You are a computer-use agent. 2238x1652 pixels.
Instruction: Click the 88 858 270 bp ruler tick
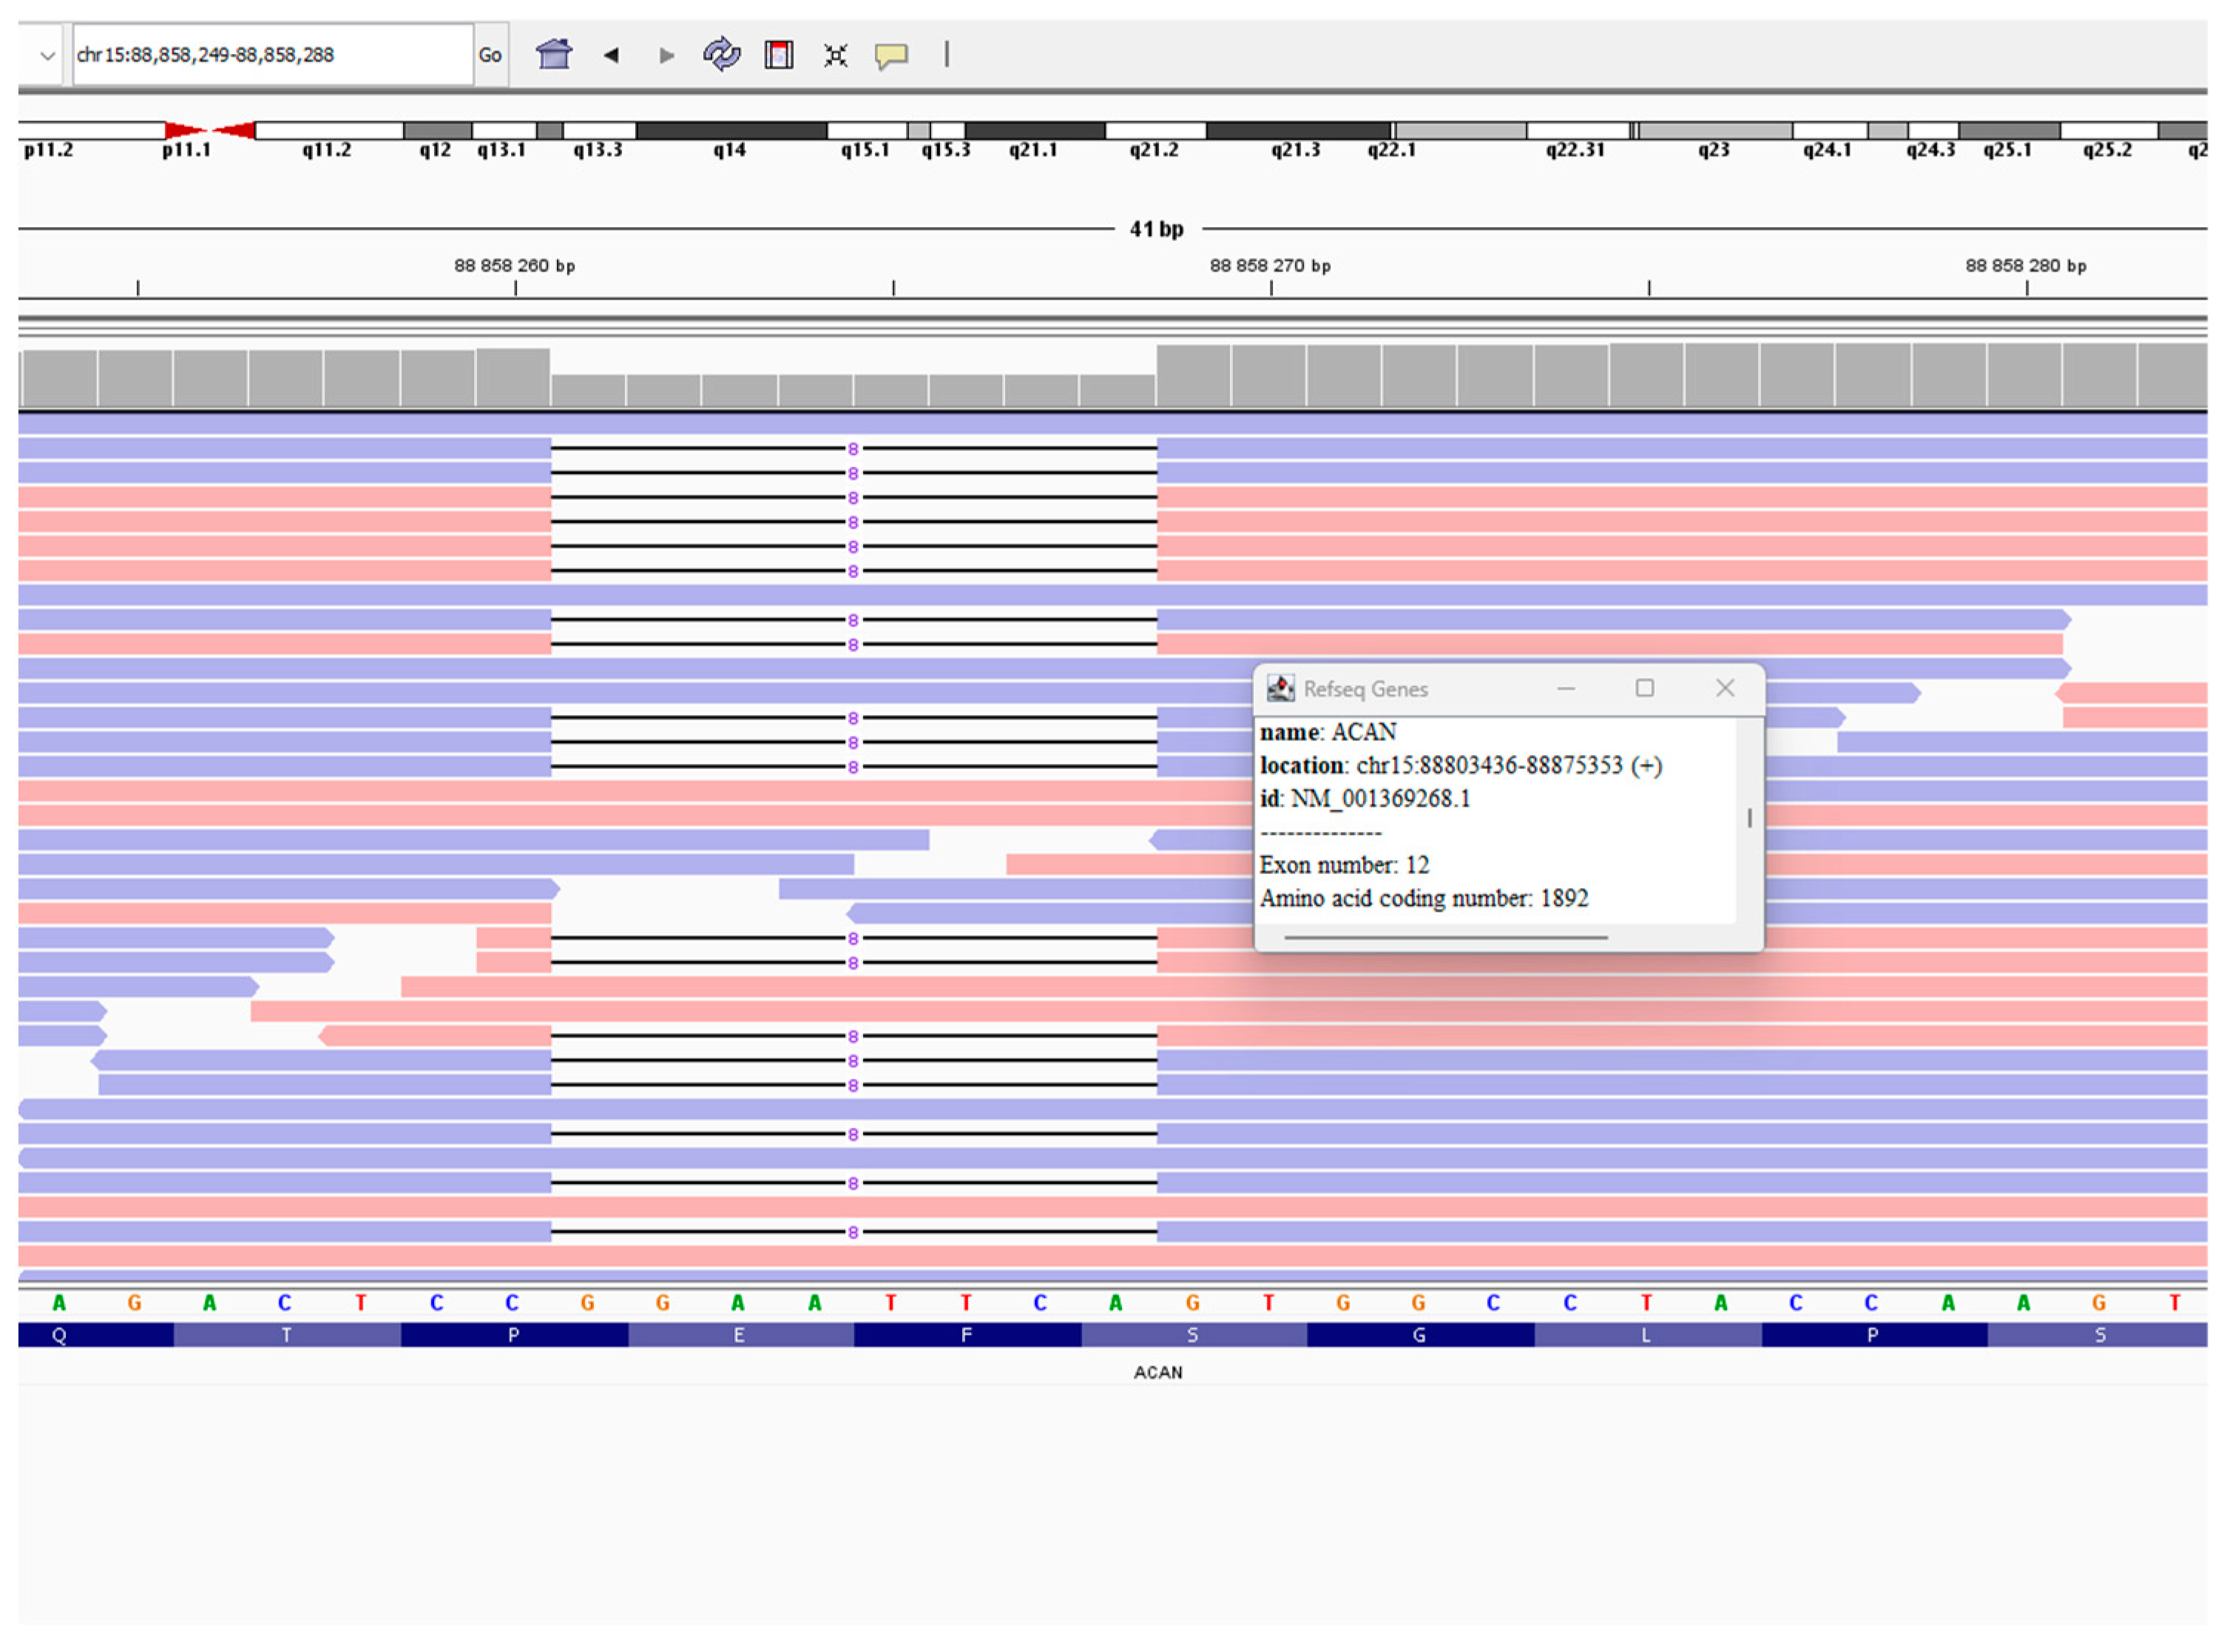pyautogui.click(x=1271, y=287)
